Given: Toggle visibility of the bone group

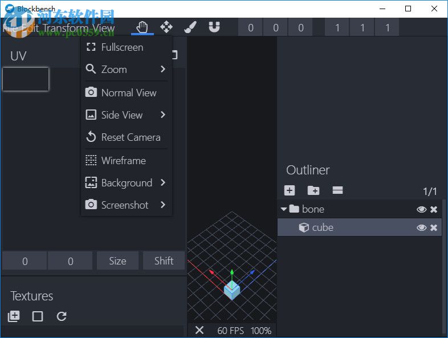Looking at the screenshot, I should point(421,209).
